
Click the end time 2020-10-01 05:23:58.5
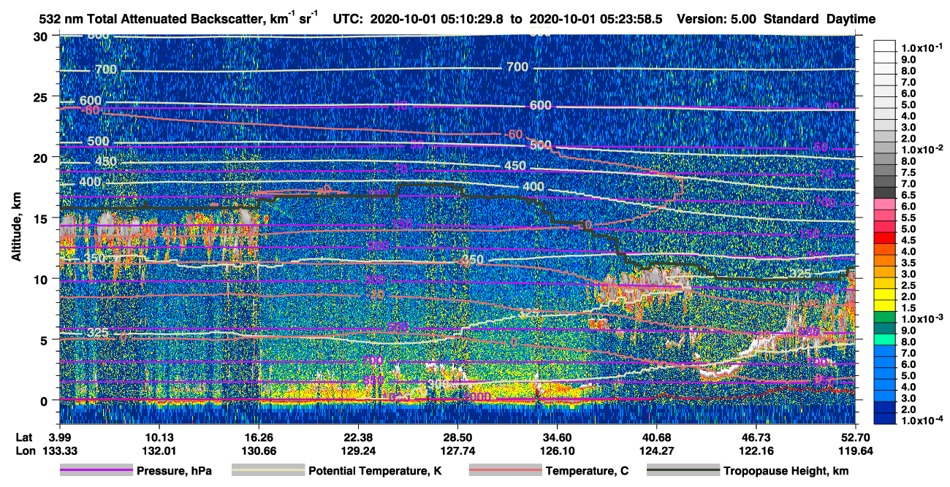click(x=596, y=19)
